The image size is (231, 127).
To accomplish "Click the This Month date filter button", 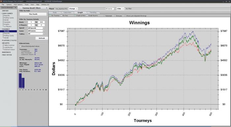I will [33, 14].
